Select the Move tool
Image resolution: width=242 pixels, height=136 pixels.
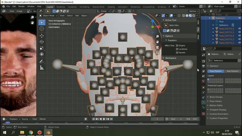42,36
